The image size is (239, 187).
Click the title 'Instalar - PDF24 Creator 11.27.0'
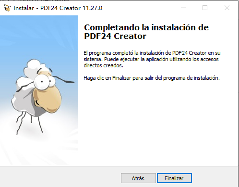tap(58, 8)
